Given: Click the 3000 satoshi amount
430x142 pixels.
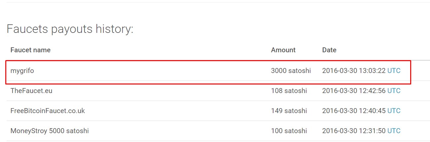Looking at the screenshot, I should click(x=291, y=71).
